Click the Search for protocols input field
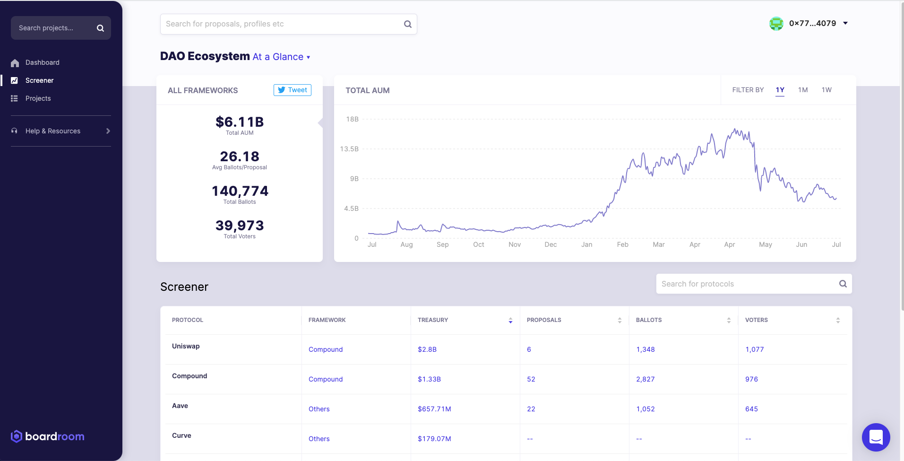This screenshot has height=461, width=904. 747,284
